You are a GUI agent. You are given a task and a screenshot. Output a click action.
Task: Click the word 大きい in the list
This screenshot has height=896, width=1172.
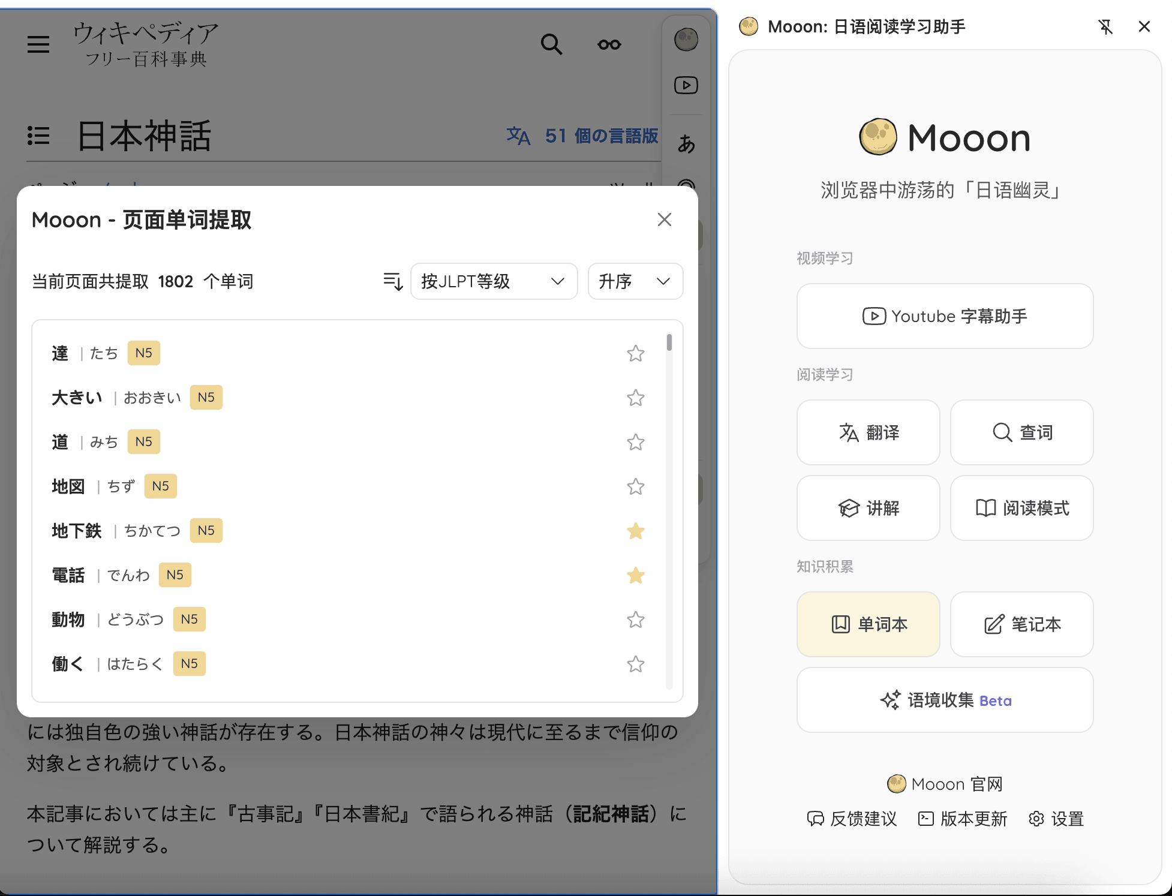pyautogui.click(x=77, y=398)
